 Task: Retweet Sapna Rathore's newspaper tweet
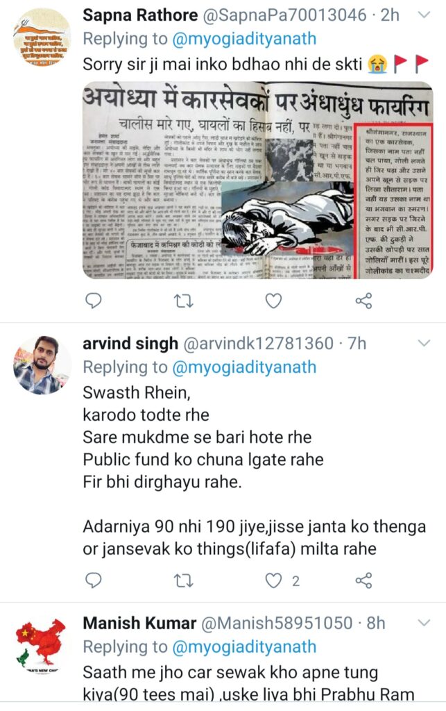click(x=184, y=301)
